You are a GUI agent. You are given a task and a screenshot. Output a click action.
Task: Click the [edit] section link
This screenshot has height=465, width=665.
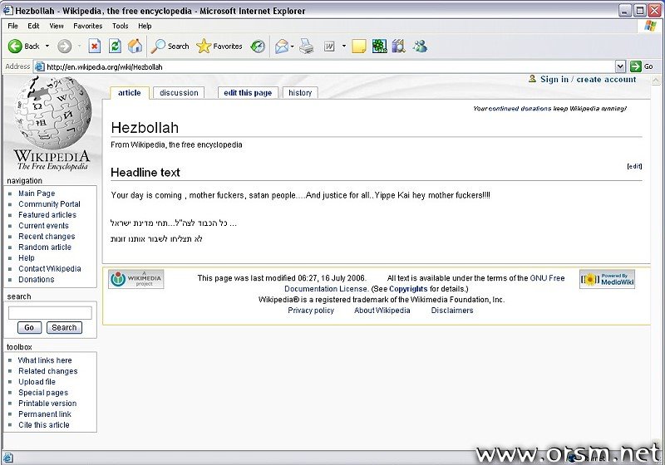point(634,166)
